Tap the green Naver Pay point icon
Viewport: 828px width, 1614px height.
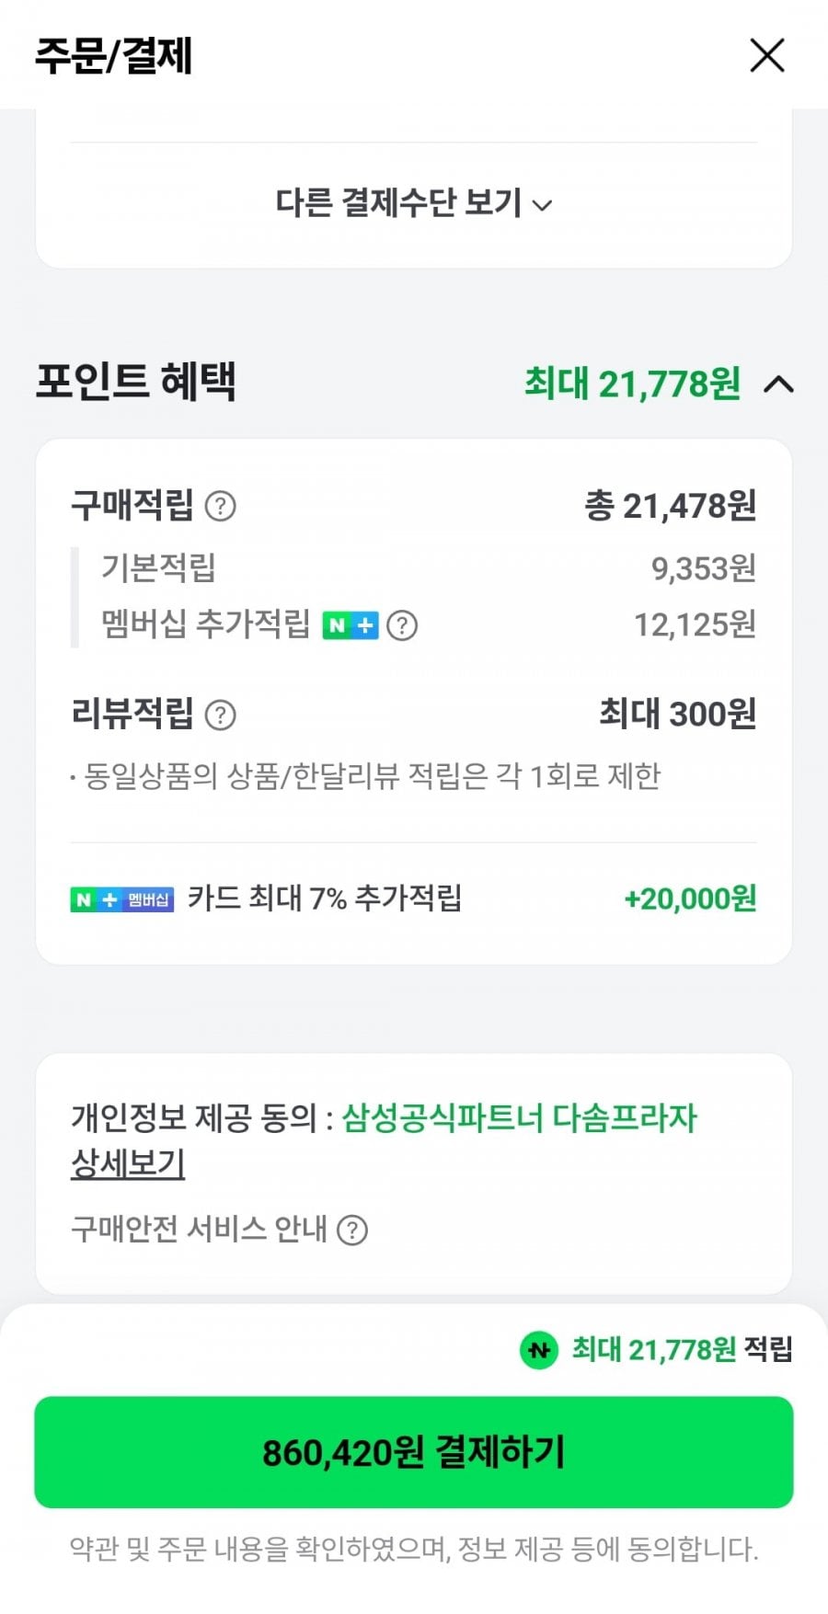tap(539, 1350)
